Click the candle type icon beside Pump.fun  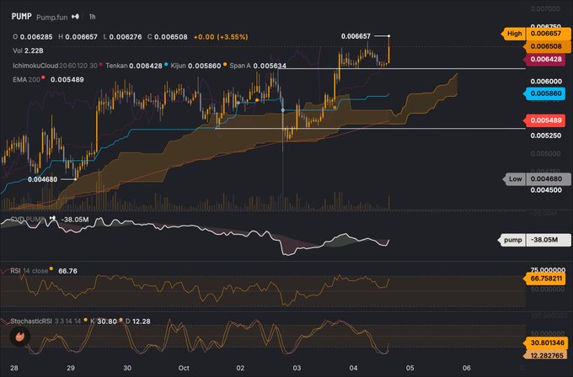click(75, 17)
